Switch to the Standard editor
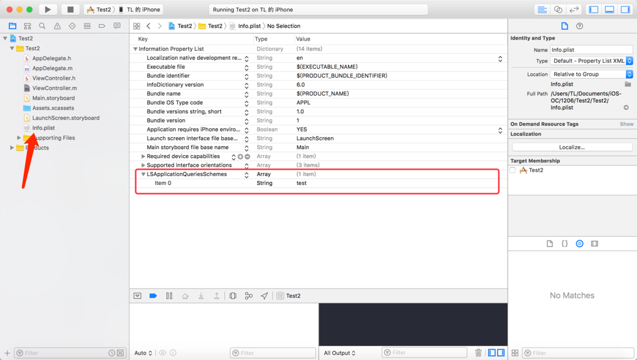The width and height of the screenshot is (637, 360). coord(542,9)
